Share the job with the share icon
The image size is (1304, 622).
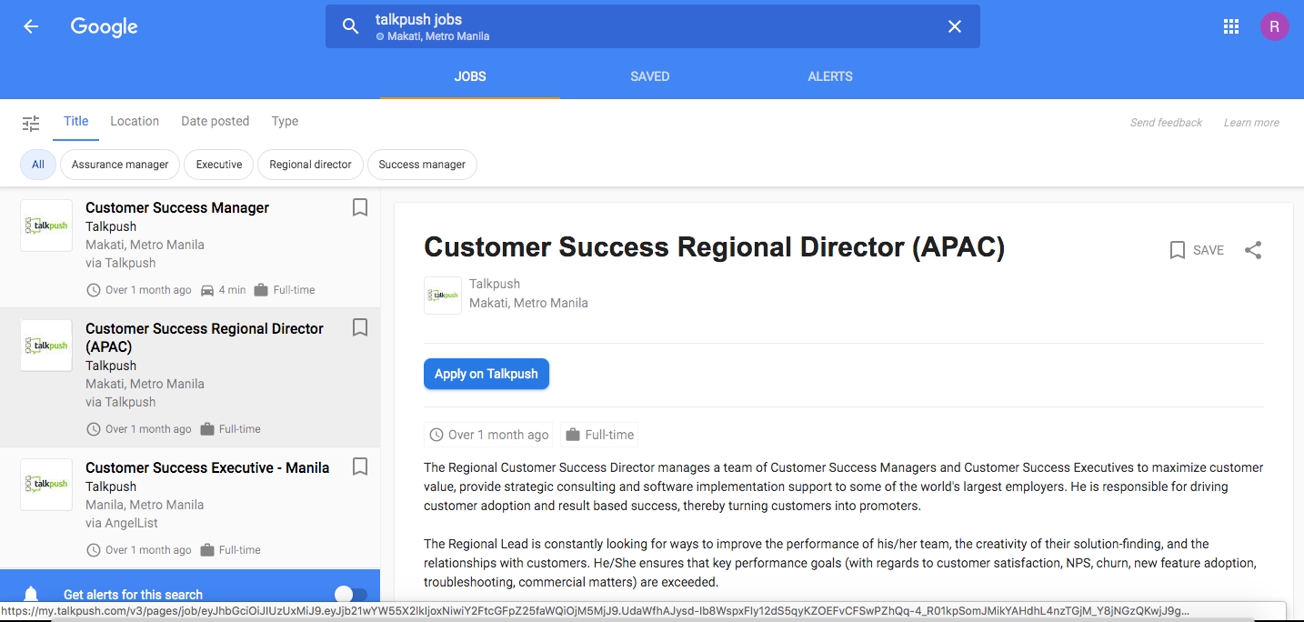click(1253, 250)
